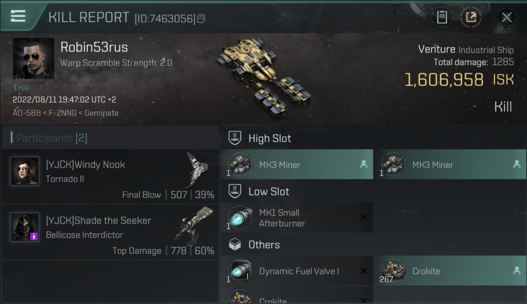
Task: Close the kill report window
Action: coord(507,17)
